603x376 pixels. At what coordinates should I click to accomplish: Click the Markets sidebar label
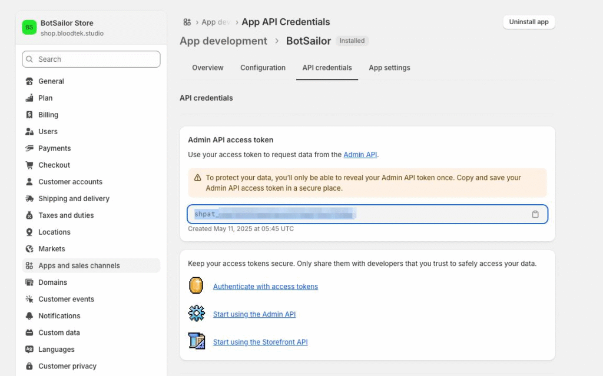(x=52, y=249)
